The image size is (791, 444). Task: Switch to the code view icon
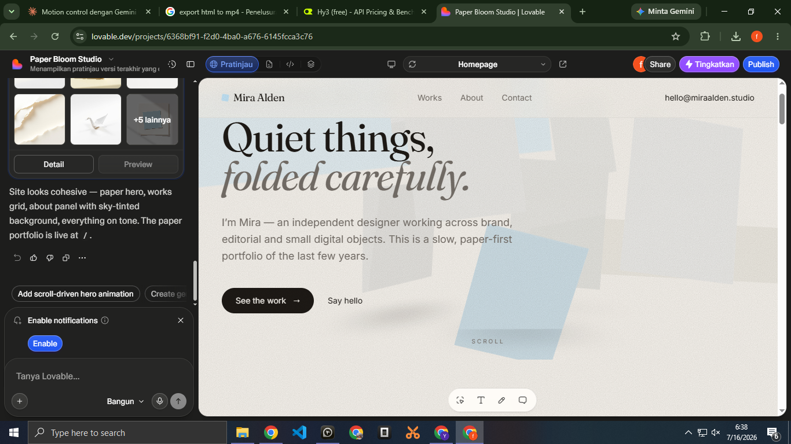[290, 64]
